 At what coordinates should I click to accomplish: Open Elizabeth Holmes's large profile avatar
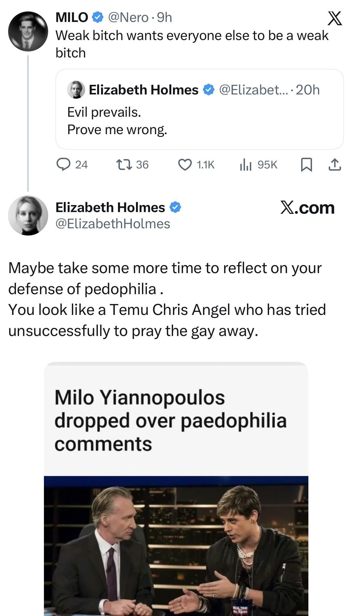pos(28,215)
